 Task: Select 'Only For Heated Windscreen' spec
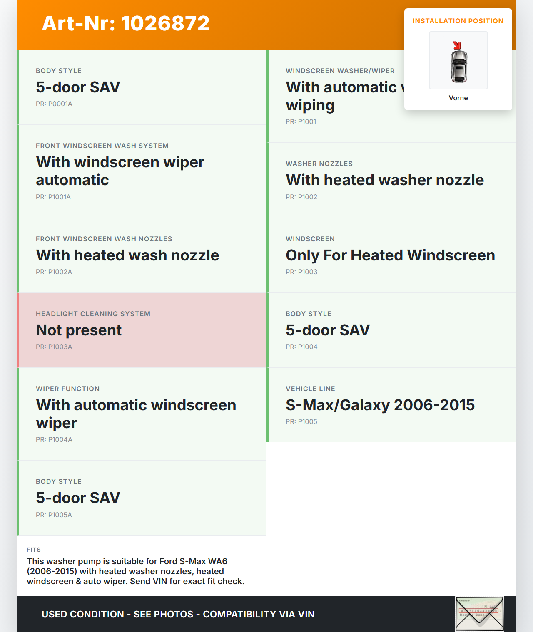click(x=390, y=255)
